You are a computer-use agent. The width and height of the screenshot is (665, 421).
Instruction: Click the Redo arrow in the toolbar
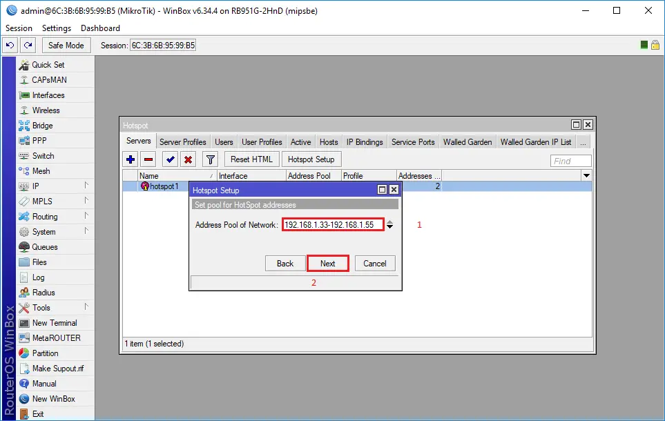click(28, 46)
